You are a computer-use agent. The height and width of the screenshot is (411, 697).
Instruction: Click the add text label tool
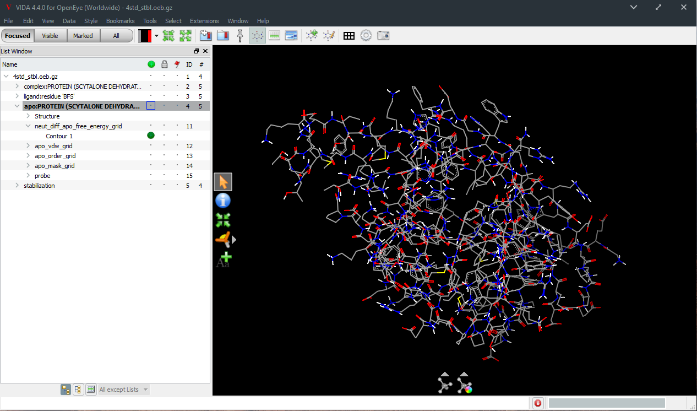click(x=224, y=259)
